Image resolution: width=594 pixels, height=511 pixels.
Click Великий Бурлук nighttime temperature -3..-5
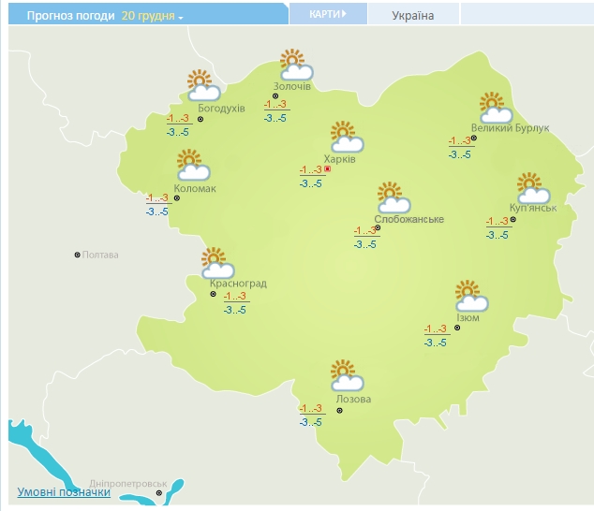pyautogui.click(x=460, y=154)
